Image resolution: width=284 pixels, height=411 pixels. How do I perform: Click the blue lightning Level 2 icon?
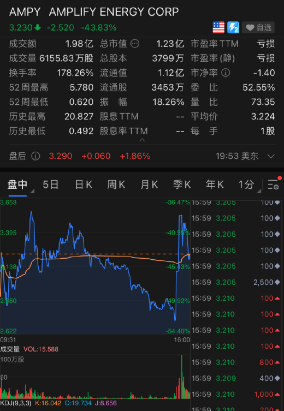[x=233, y=27]
